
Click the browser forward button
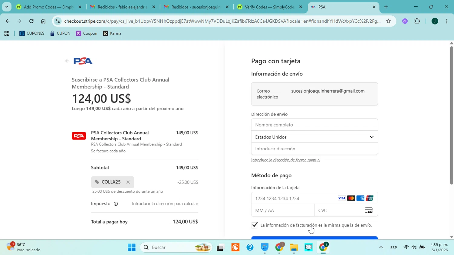pyautogui.click(x=19, y=21)
